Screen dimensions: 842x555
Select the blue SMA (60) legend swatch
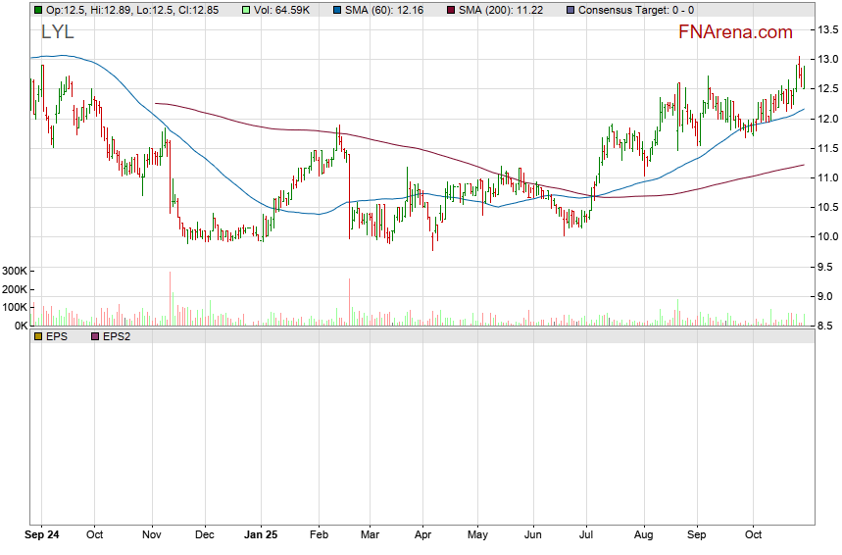(x=338, y=10)
